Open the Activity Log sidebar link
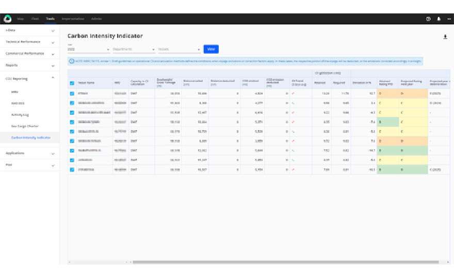This screenshot has width=454, height=278. [x=20, y=114]
